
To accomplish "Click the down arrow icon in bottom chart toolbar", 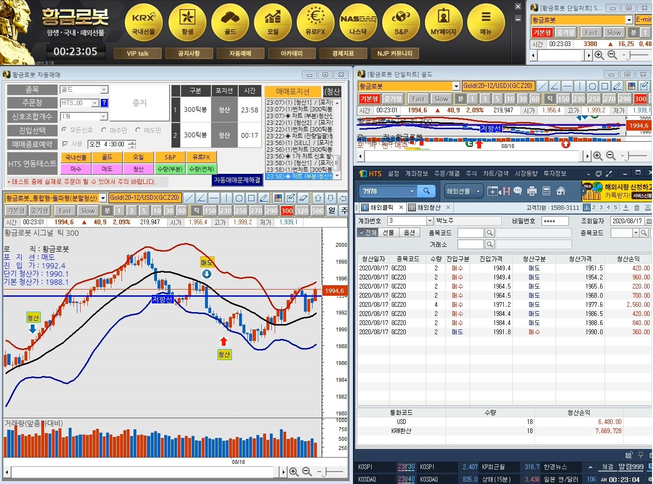I will [x=331, y=198].
